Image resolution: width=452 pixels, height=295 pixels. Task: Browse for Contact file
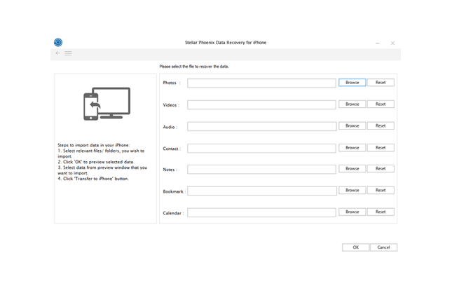(352, 148)
